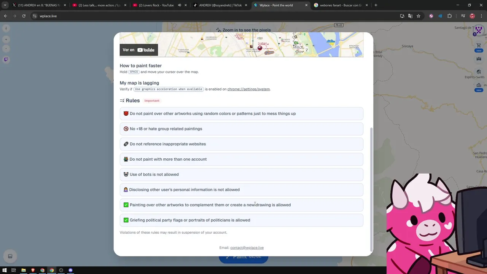The width and height of the screenshot is (487, 274).
Task: Open the Chrome three-dot menu
Action: [481, 16]
